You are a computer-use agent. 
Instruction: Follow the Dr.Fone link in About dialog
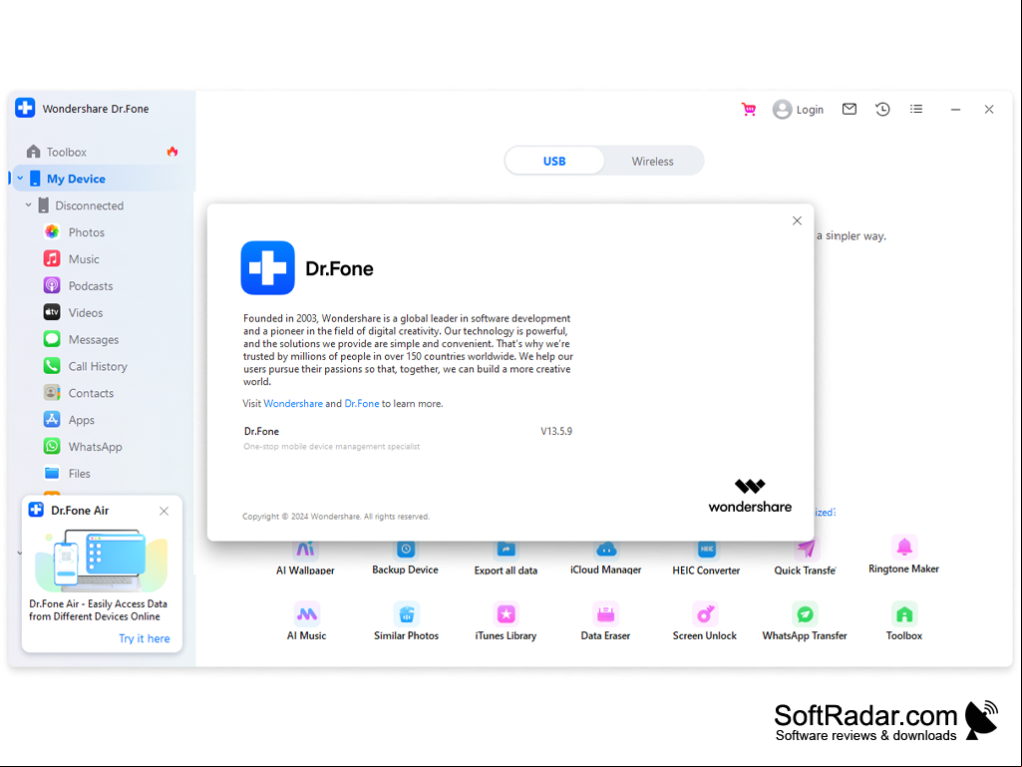tap(362, 404)
